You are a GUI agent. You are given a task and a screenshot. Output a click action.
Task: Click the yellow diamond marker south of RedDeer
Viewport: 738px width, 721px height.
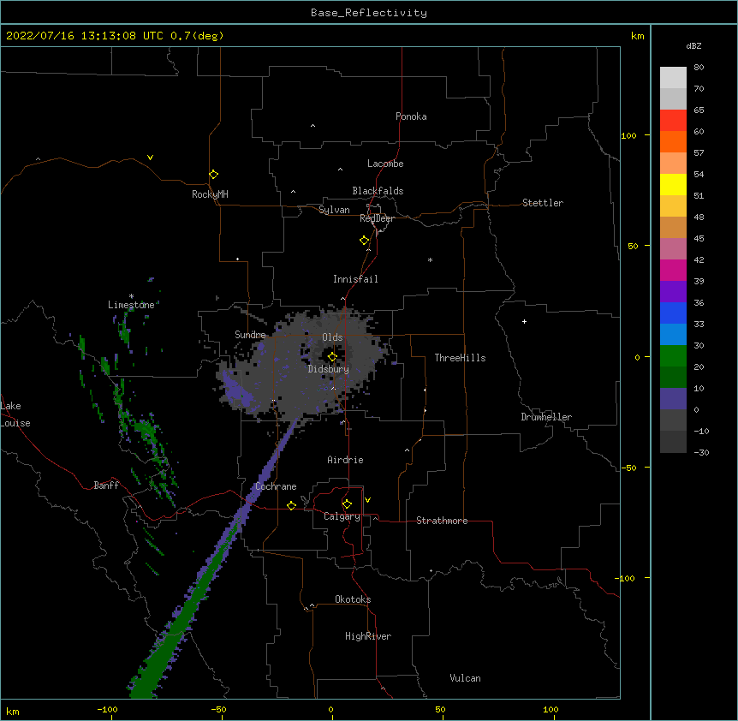pyautogui.click(x=364, y=240)
